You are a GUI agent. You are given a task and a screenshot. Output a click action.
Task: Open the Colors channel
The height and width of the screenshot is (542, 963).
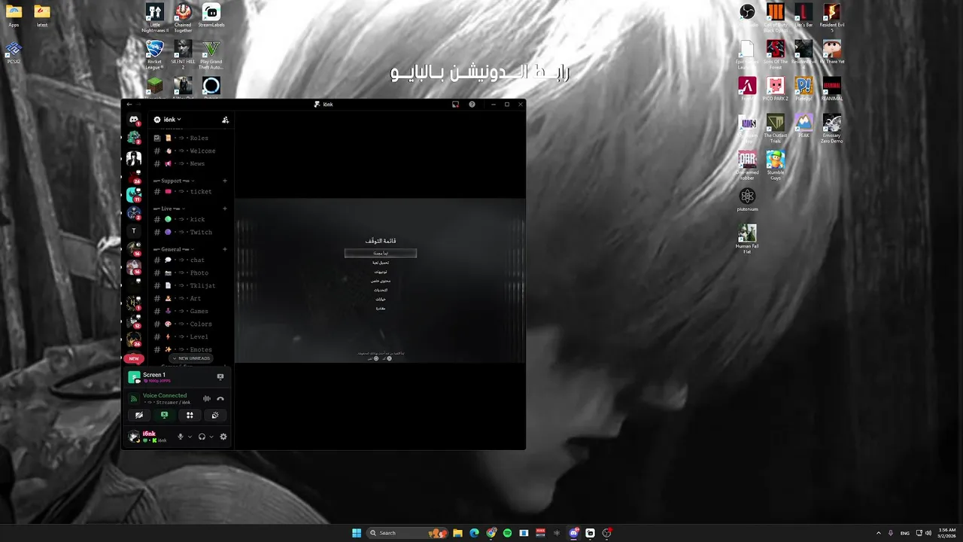(191, 324)
